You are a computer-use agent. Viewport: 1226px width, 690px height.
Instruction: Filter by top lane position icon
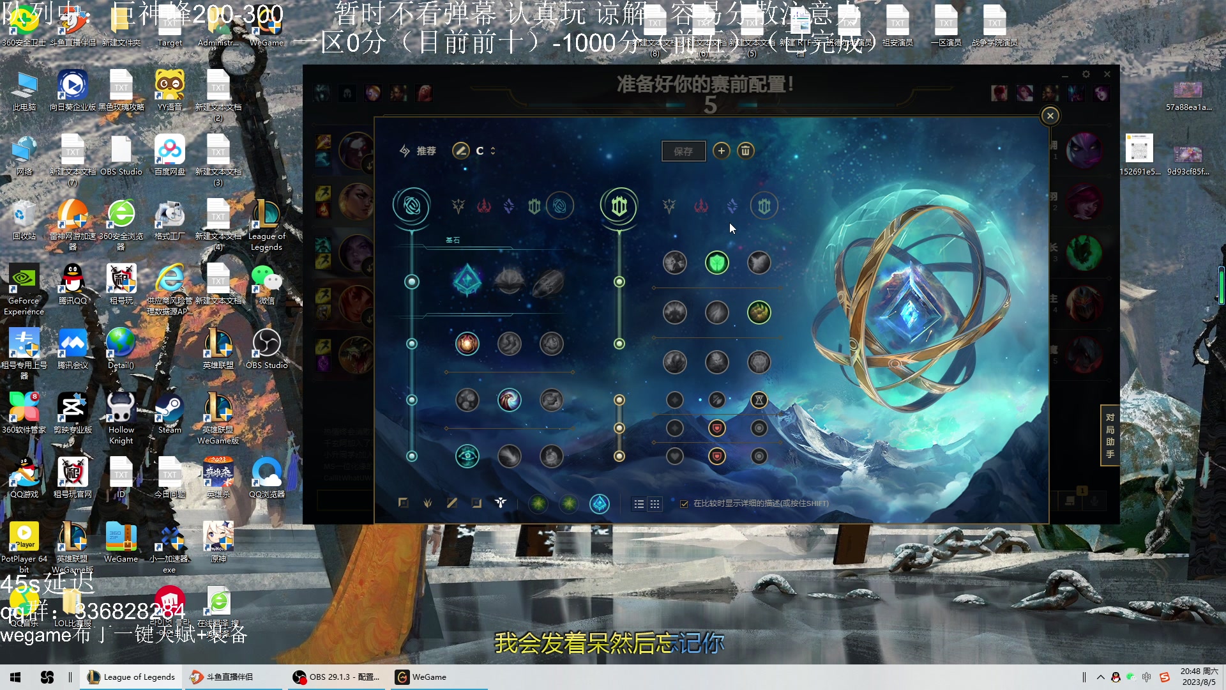403,503
